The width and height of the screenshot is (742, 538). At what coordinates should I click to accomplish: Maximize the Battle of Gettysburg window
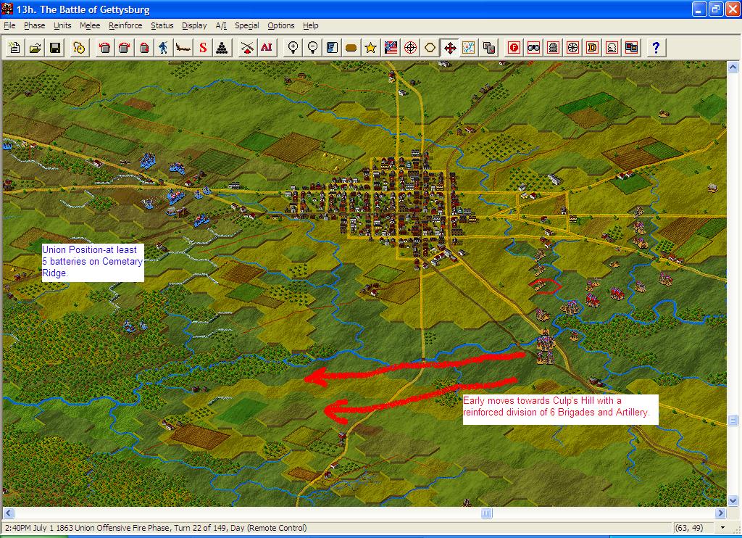[716, 9]
